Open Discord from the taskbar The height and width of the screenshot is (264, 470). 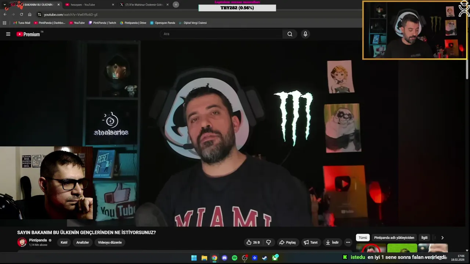point(225,258)
